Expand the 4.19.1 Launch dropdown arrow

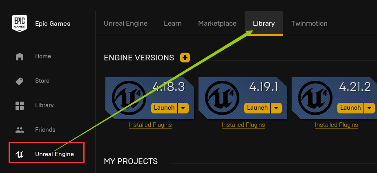pyautogui.click(x=276, y=108)
